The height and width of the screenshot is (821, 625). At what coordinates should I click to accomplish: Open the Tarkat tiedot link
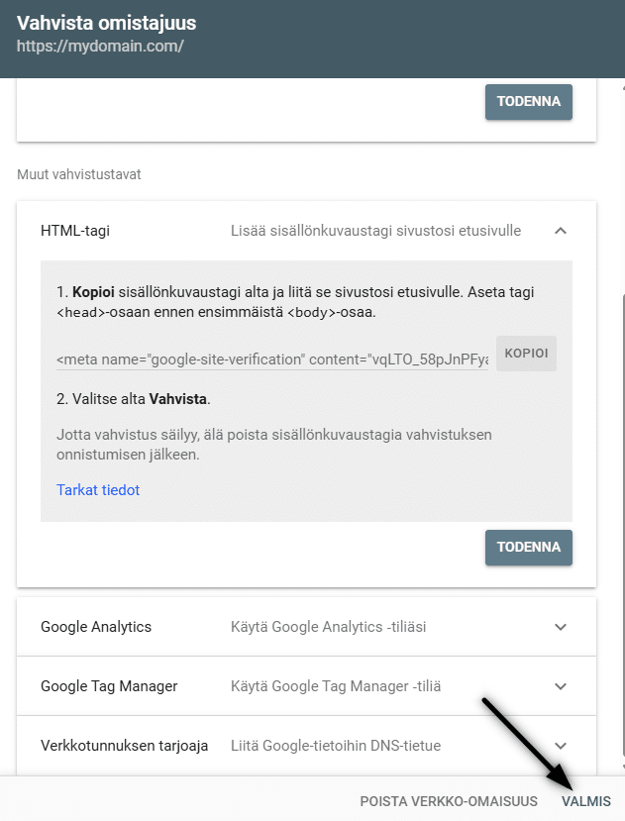(98, 489)
